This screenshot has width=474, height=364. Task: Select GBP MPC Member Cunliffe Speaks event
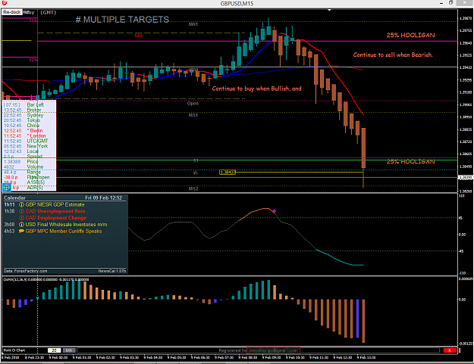pos(64,232)
